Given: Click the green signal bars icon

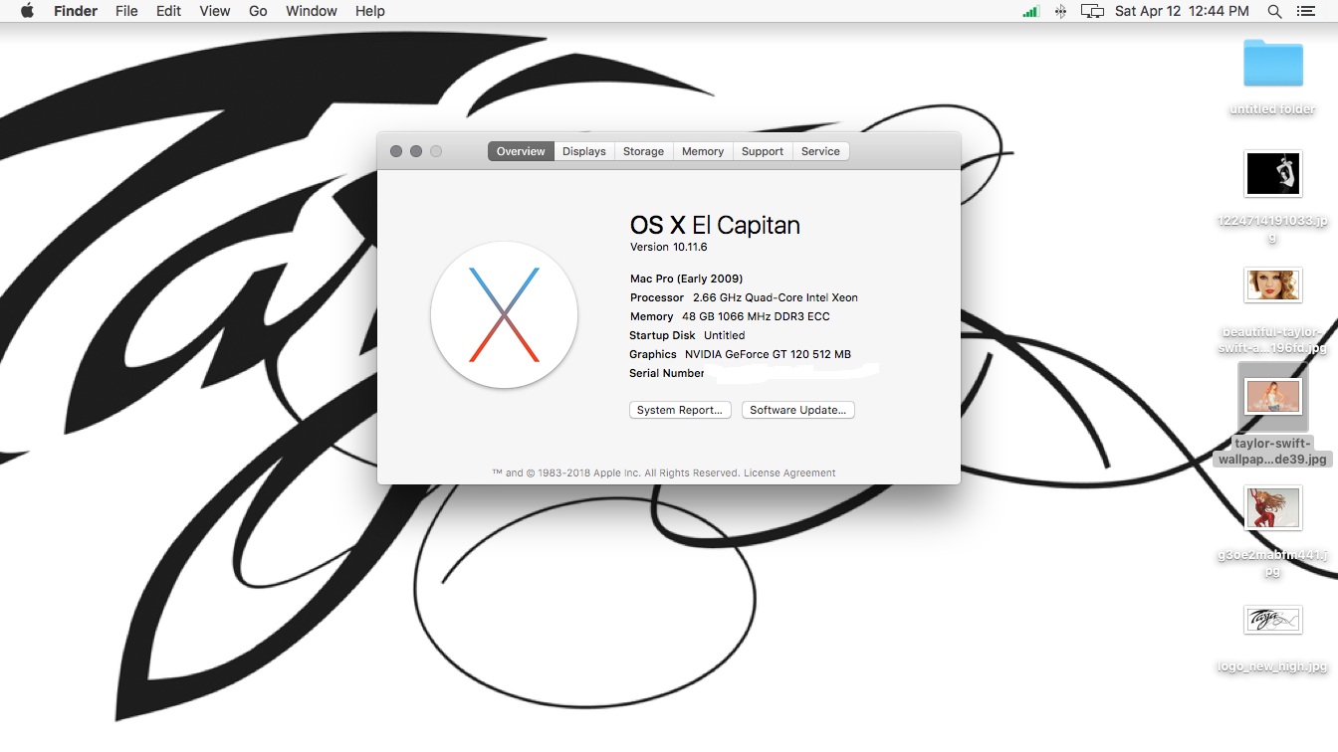Looking at the screenshot, I should click(x=1031, y=11).
